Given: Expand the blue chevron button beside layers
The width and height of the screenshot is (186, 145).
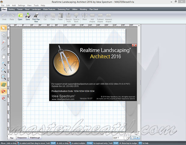Looking at the screenshot, I should click(x=138, y=138).
